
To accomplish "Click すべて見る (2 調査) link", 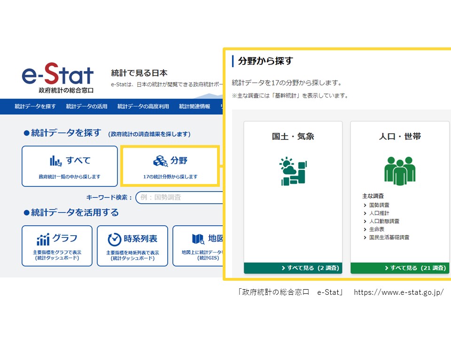I will (310, 268).
